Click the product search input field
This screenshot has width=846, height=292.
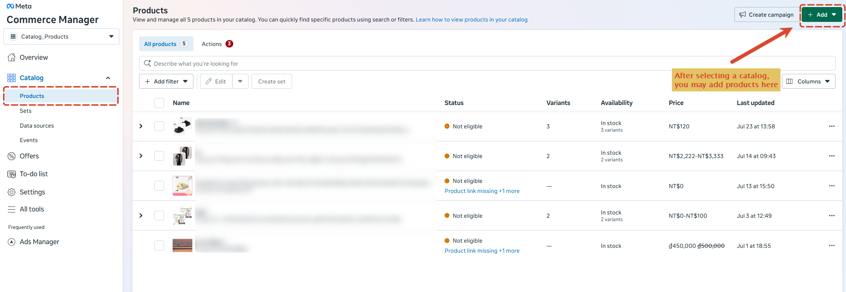(x=487, y=63)
